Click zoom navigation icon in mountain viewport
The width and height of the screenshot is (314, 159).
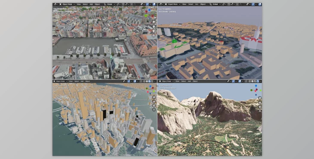(260, 98)
